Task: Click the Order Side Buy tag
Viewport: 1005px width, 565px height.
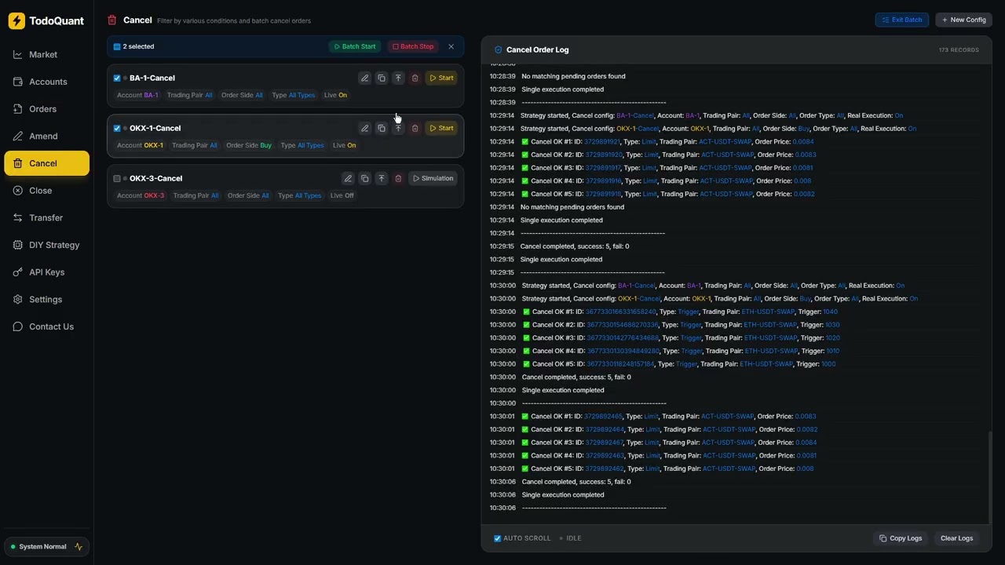Action: 249,146
